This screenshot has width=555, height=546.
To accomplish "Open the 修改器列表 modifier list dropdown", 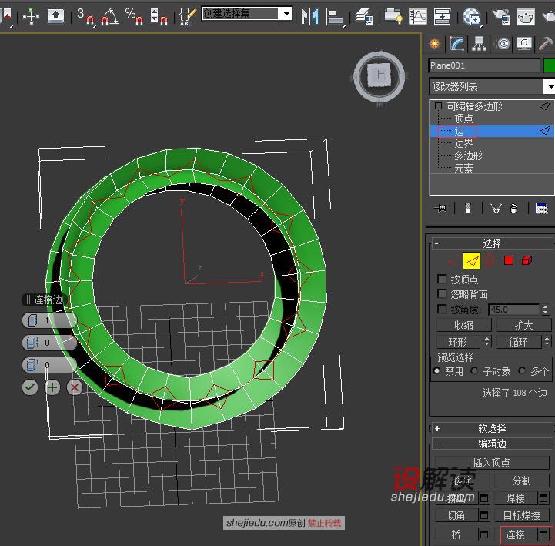I will pyautogui.click(x=492, y=86).
